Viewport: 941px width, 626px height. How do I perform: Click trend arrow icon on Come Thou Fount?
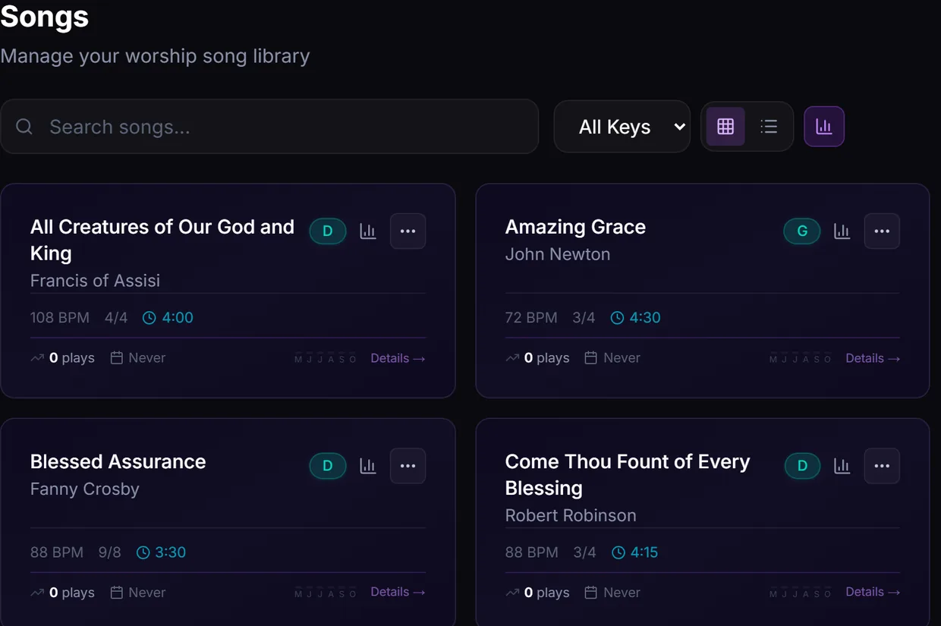pos(512,592)
